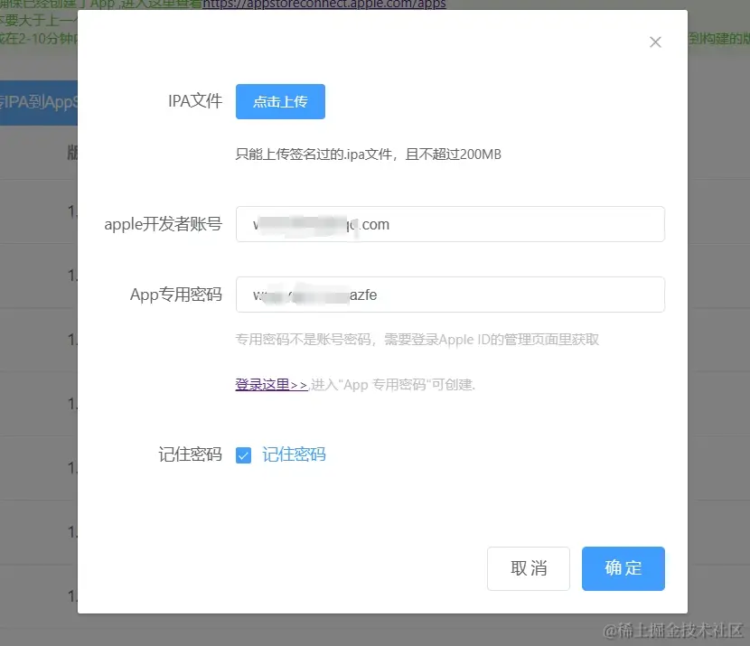Click the checkmark icon inside the remember password box
Viewport: 750px width, 646px height.
(243, 455)
